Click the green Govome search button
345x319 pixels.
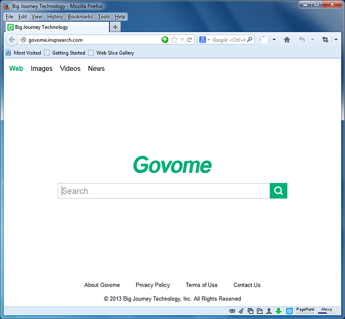click(279, 191)
